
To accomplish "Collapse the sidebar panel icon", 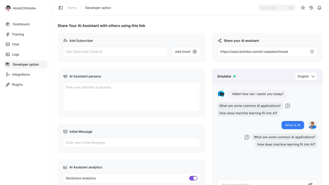I will [61, 8].
